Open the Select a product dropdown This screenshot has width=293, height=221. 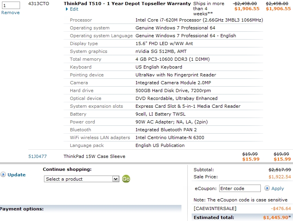(82, 179)
